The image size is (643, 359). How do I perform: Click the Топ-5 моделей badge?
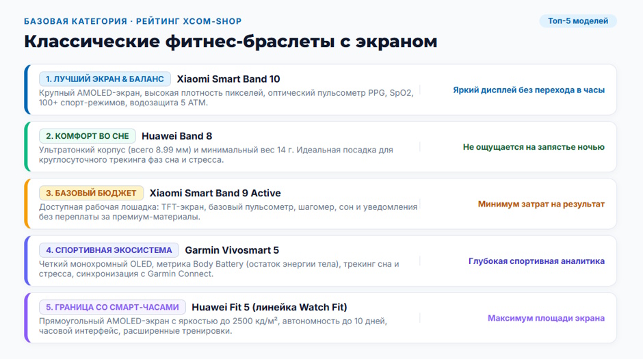[x=578, y=21]
